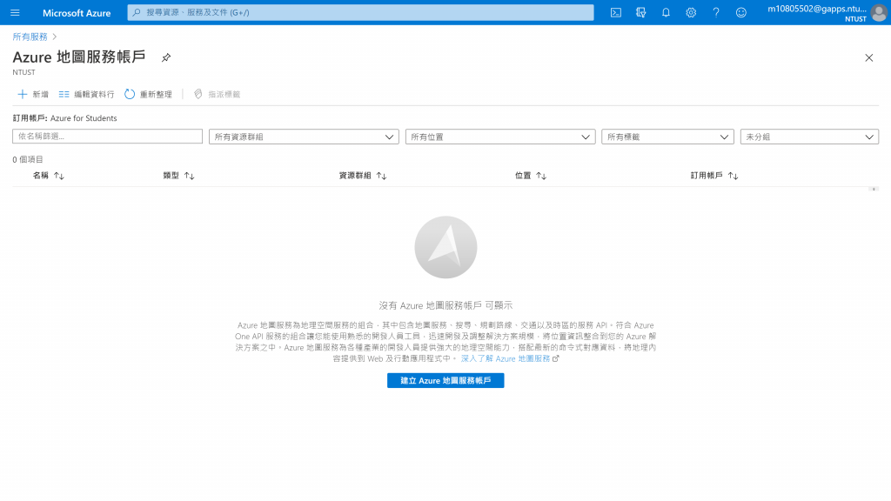Expand 所有位置 dropdown

click(500, 137)
